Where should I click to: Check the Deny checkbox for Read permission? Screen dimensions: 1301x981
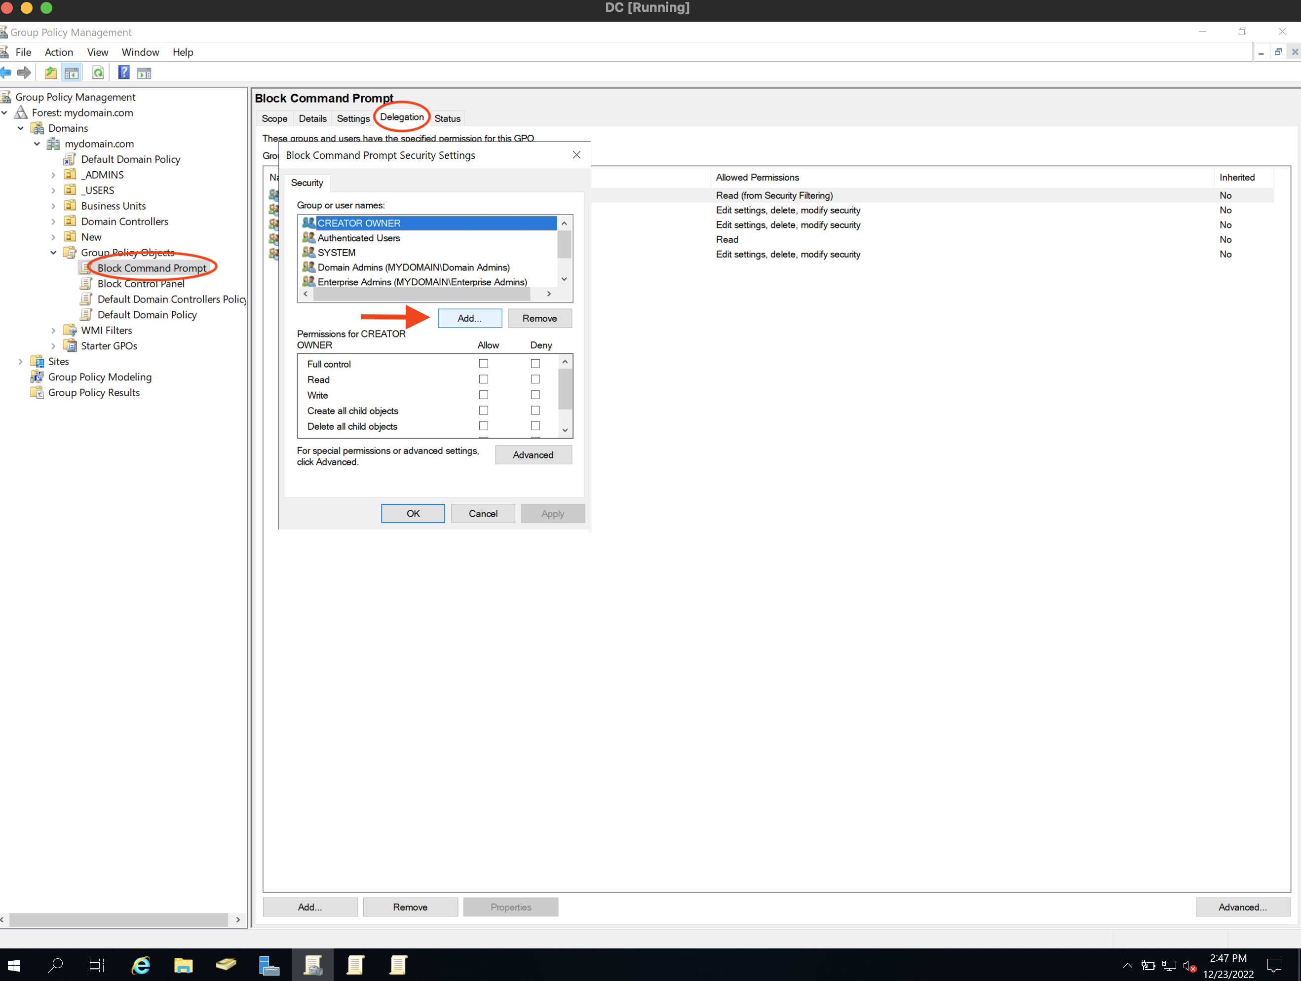coord(535,379)
